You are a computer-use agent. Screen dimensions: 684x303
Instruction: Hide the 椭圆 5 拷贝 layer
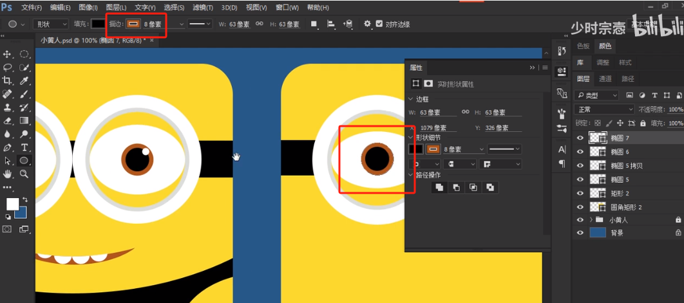coord(580,166)
